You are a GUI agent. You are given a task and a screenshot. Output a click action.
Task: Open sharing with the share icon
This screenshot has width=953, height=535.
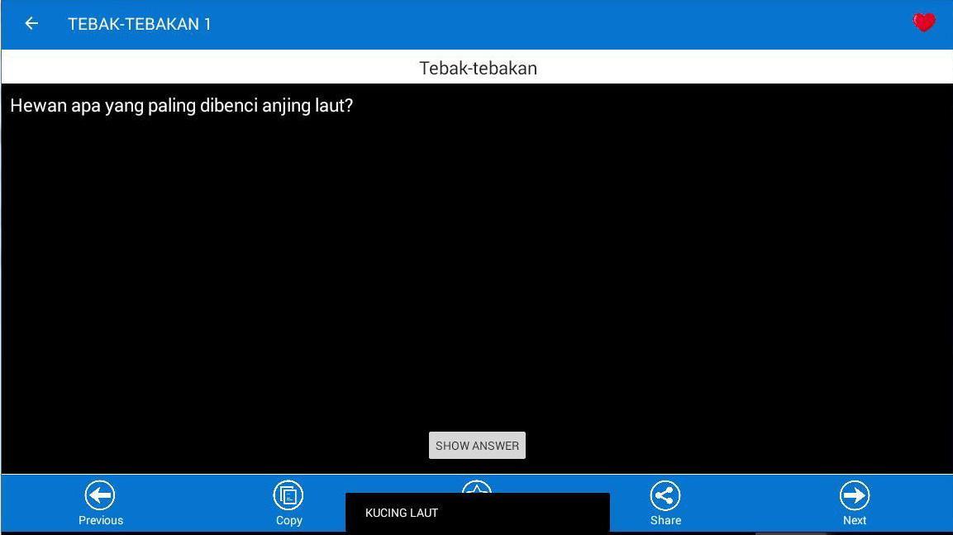pos(665,495)
